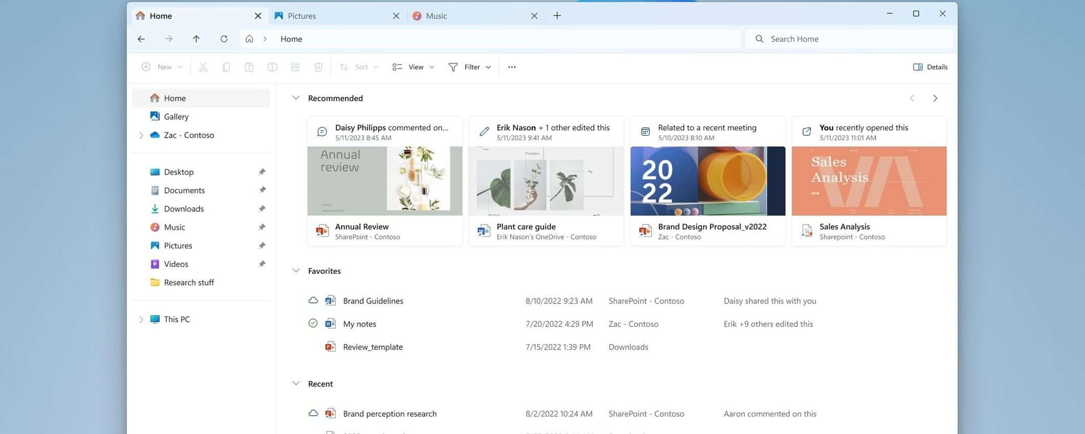Expand Zac - Contoso in sidebar

pyautogui.click(x=141, y=135)
